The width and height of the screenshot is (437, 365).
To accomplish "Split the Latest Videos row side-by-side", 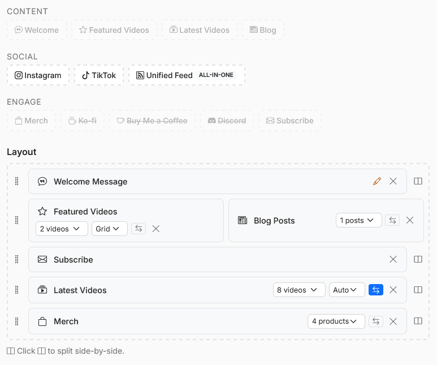I will pos(418,290).
